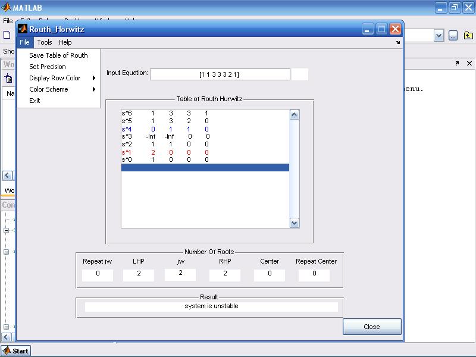The height and width of the screenshot is (357, 476).
Task: Select the s^5 row in the table
Action: pyautogui.click(x=205, y=121)
